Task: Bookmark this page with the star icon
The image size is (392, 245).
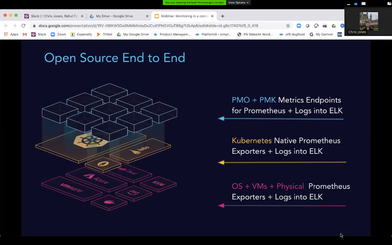Action: point(288,26)
